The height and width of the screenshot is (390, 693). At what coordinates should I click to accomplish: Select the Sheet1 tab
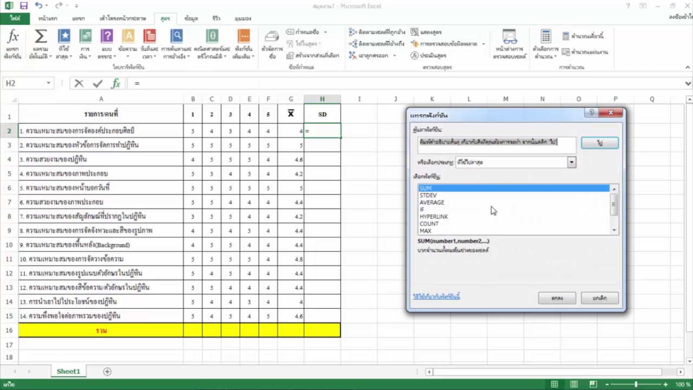point(68,372)
